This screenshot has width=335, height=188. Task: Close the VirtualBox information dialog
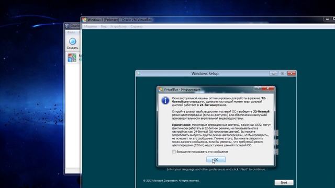click(267, 88)
